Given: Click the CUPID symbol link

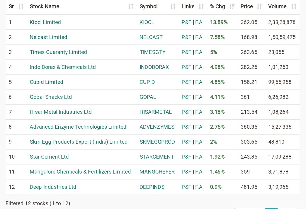Looking at the screenshot, I should click(147, 82).
